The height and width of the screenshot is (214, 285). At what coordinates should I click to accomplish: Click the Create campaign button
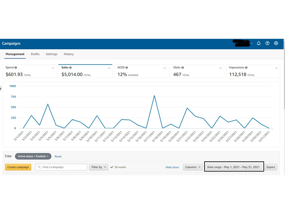click(x=18, y=167)
